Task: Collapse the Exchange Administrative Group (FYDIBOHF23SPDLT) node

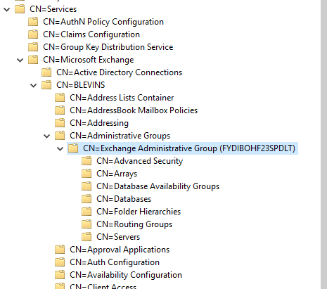Action: click(60, 148)
